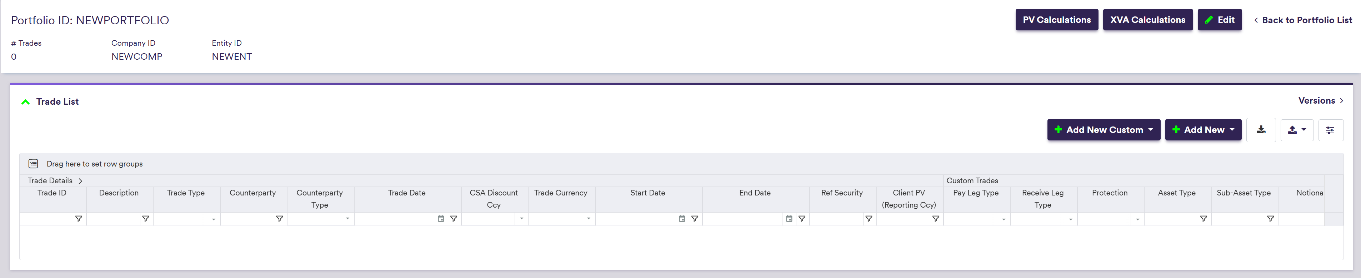
Task: Open the Add New dropdown
Action: (1202, 130)
